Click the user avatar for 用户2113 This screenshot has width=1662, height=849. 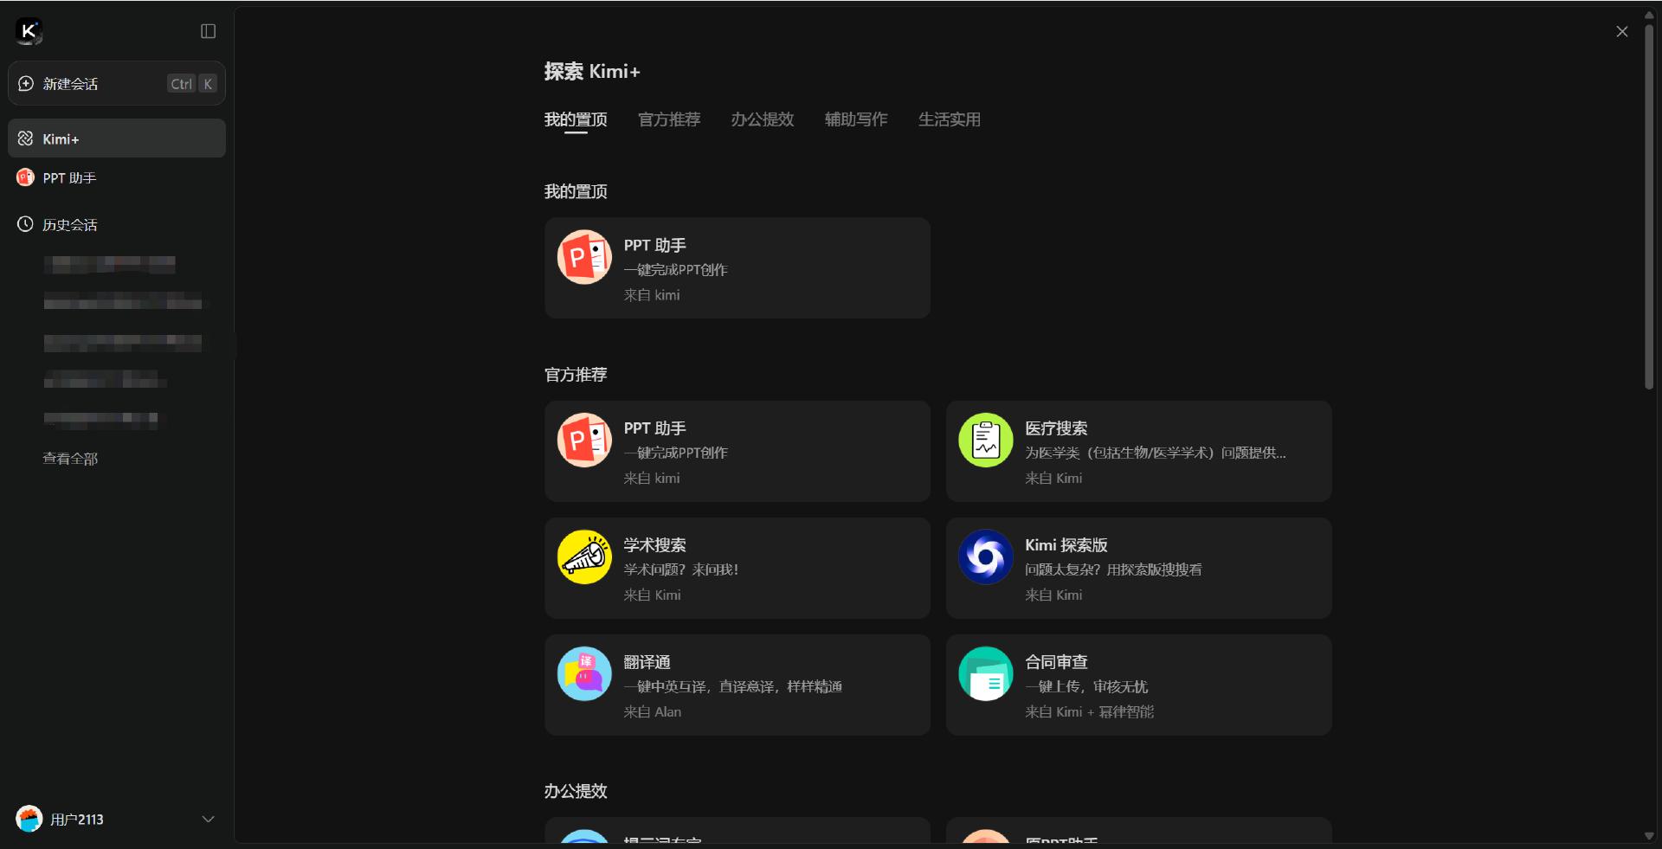coord(29,819)
